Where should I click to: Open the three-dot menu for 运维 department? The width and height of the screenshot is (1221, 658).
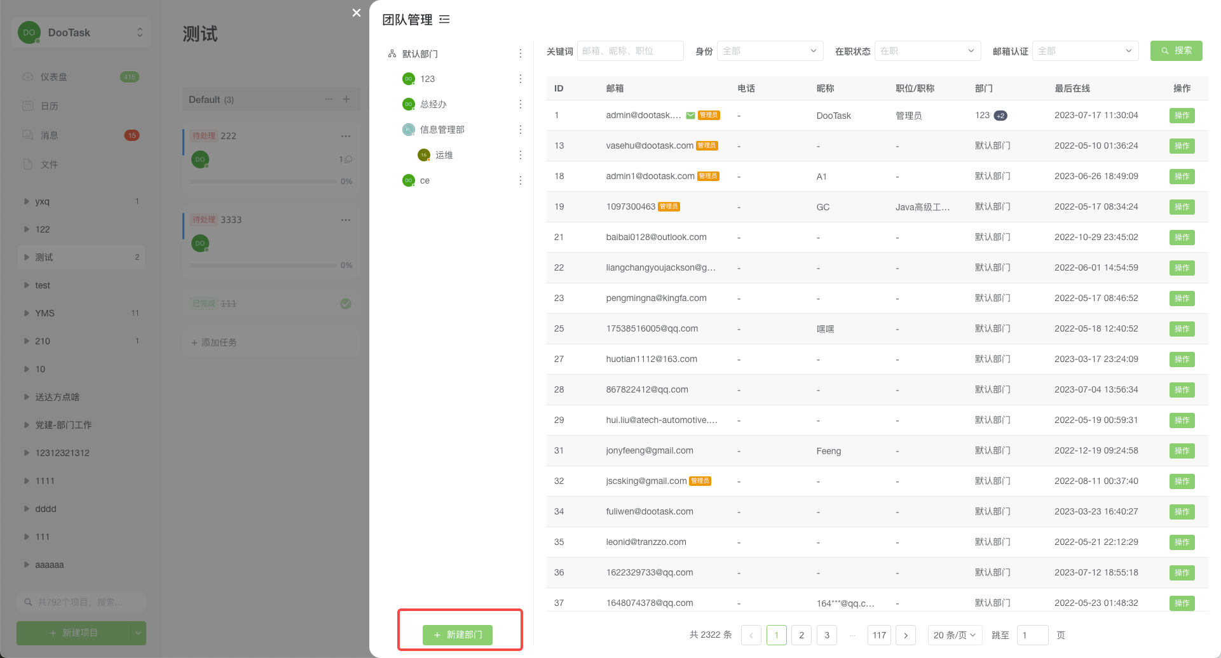tap(520, 155)
